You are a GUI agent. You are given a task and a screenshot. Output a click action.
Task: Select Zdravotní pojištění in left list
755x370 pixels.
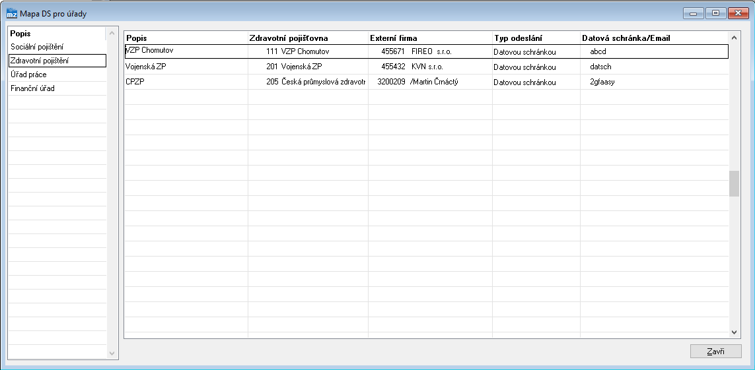tap(40, 61)
